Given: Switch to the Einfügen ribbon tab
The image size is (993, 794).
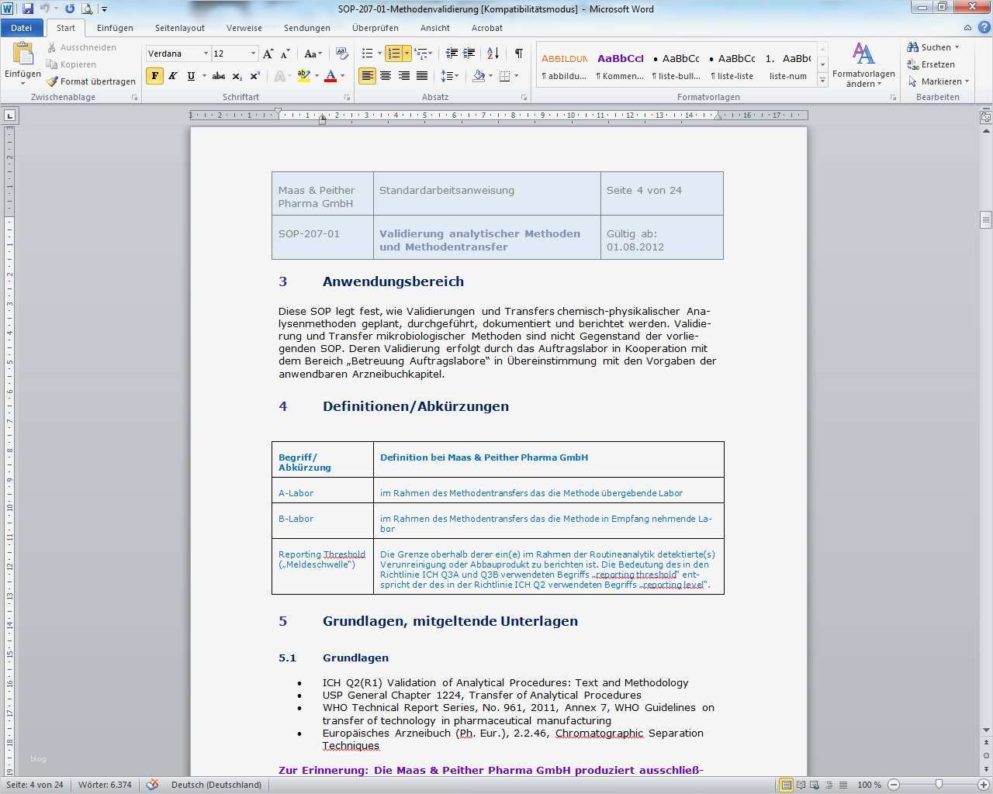Looking at the screenshot, I should click(x=115, y=28).
